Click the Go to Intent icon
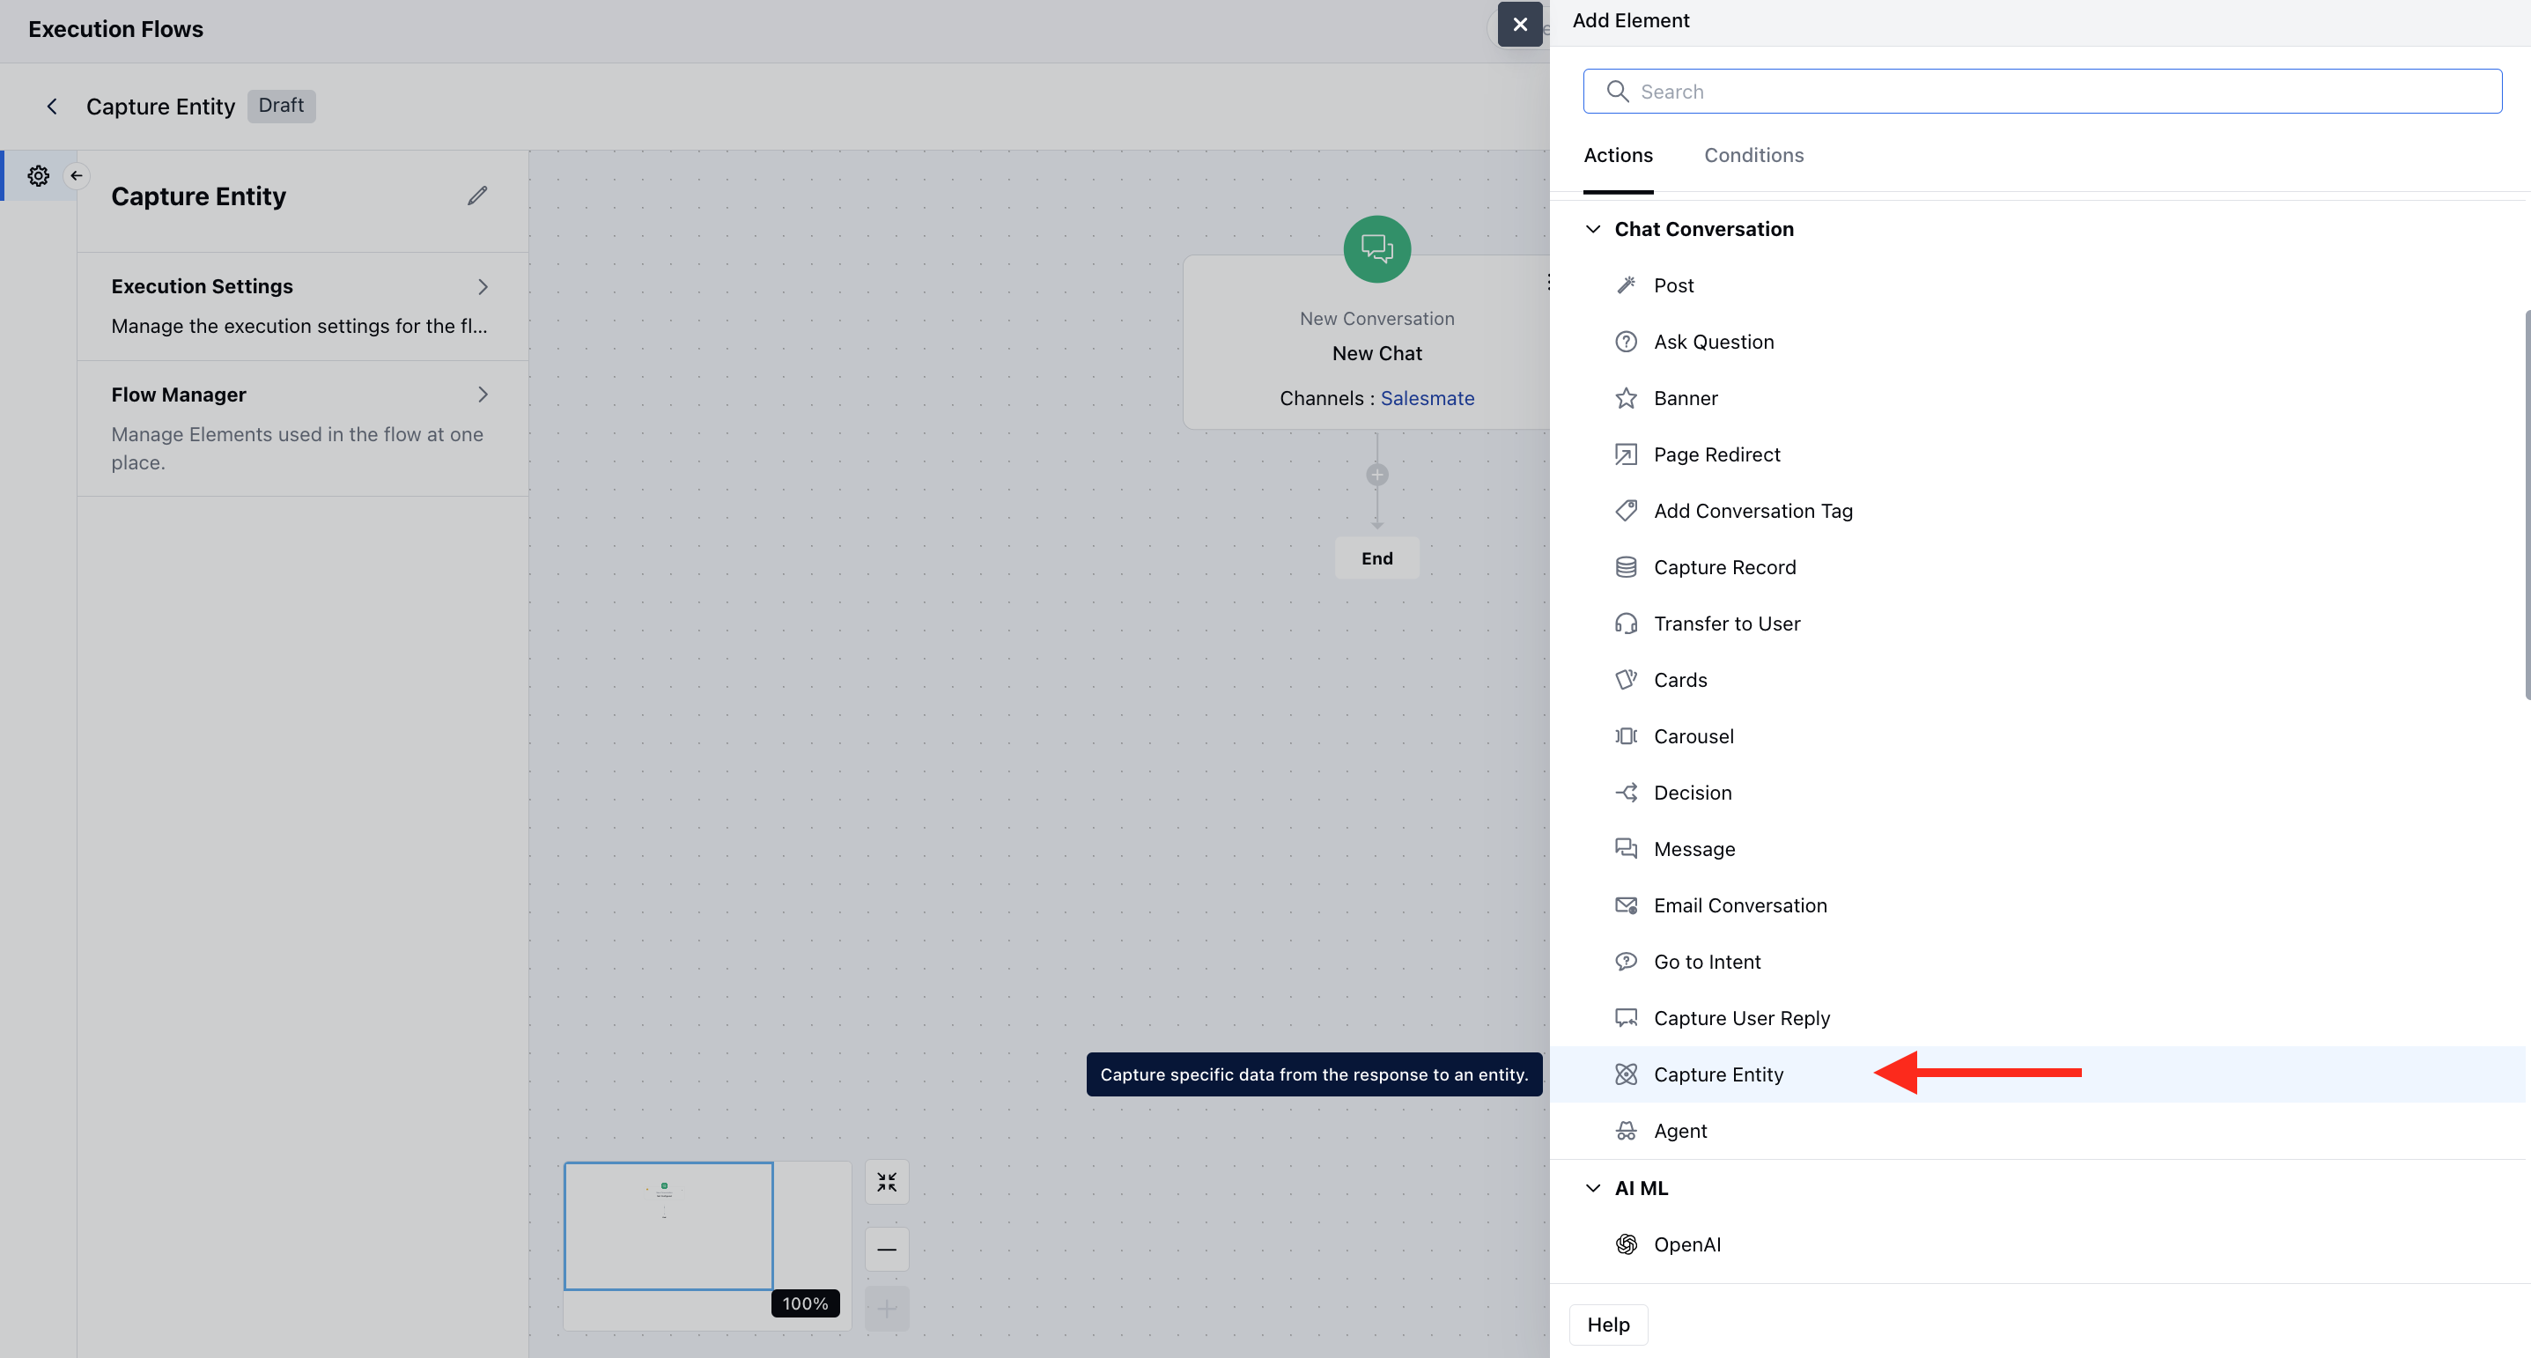Image resolution: width=2531 pixels, height=1358 pixels. click(1626, 962)
